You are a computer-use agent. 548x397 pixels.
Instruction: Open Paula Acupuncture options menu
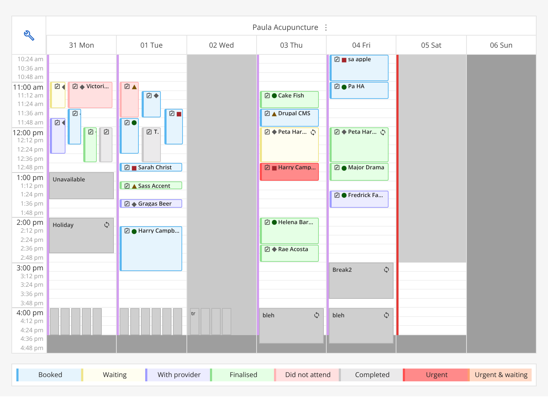[x=326, y=27]
